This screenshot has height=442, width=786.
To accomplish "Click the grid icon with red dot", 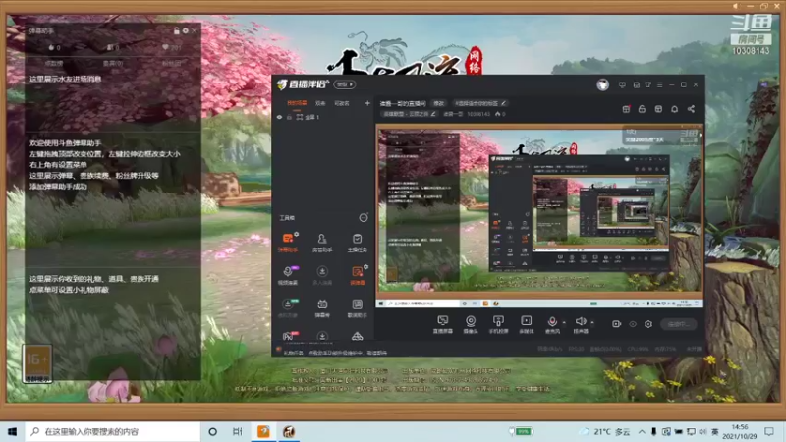I will 626,109.
